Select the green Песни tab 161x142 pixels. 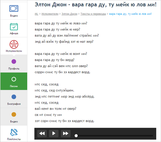(x=14, y=81)
